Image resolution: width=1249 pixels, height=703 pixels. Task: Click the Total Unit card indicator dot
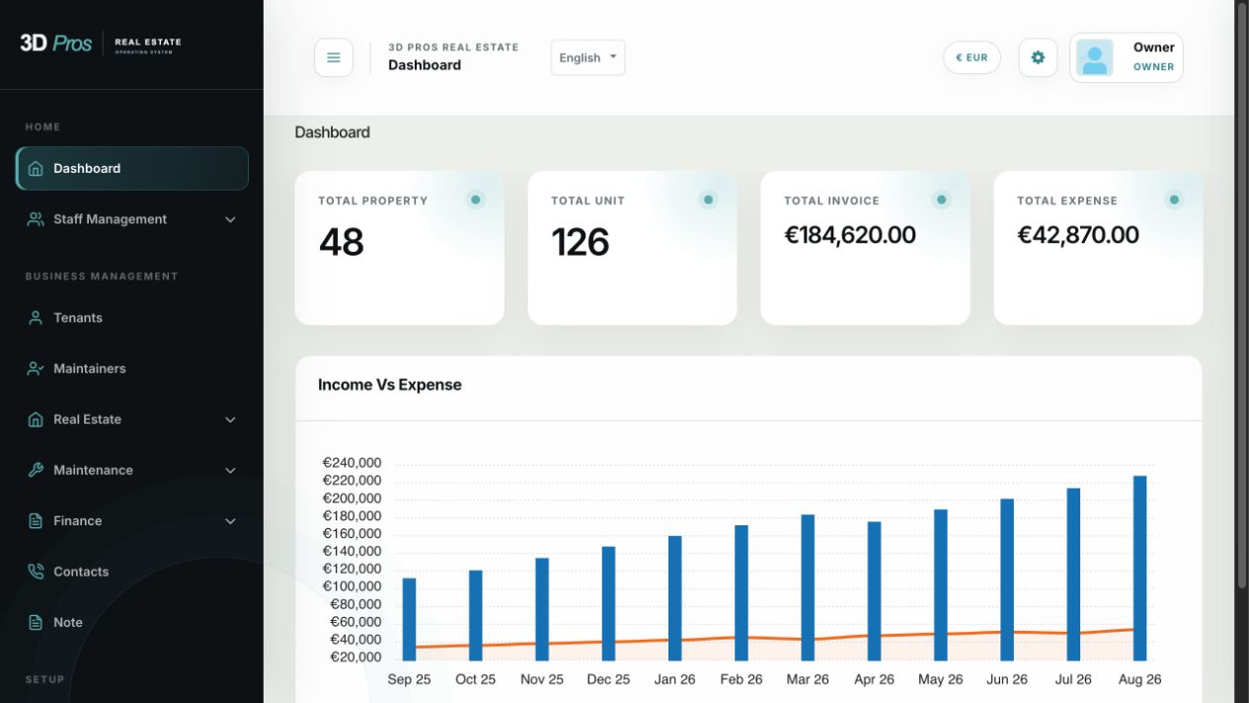point(708,199)
